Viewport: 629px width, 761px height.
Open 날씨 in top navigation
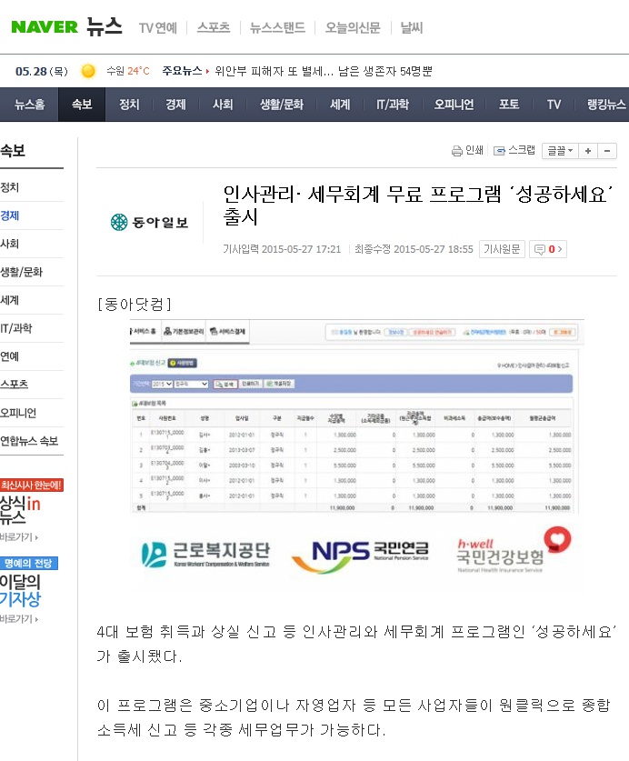tap(412, 27)
